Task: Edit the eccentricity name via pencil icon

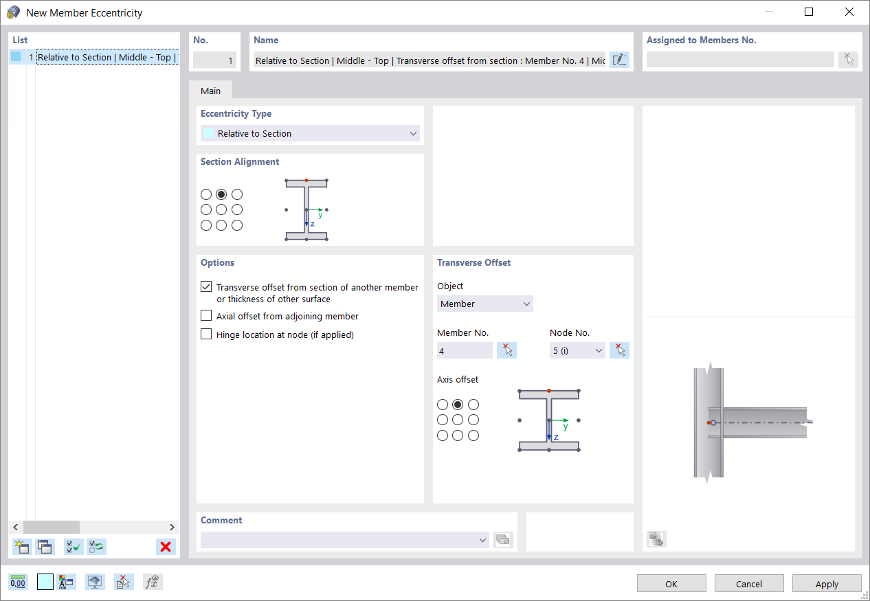Action: [619, 60]
